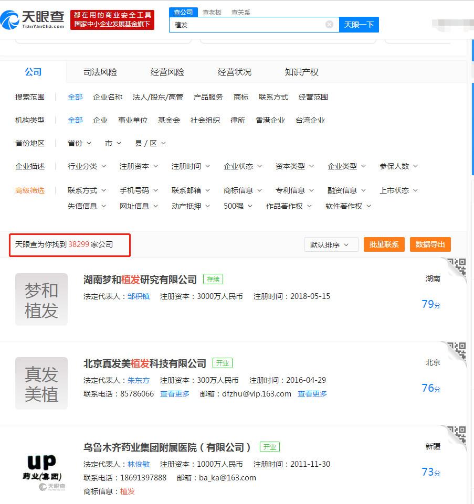Clear the search box with the X icon
The width and height of the screenshot is (474, 504).
(329, 25)
